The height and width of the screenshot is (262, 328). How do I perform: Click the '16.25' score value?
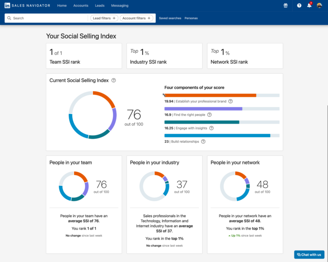click(x=169, y=128)
